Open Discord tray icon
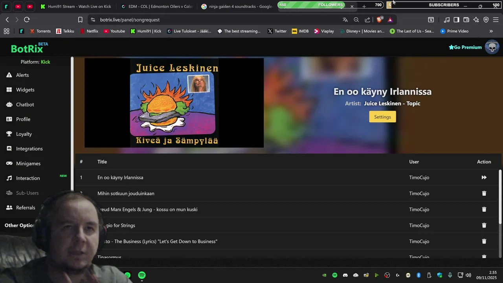The width and height of the screenshot is (503, 283). tap(345, 275)
